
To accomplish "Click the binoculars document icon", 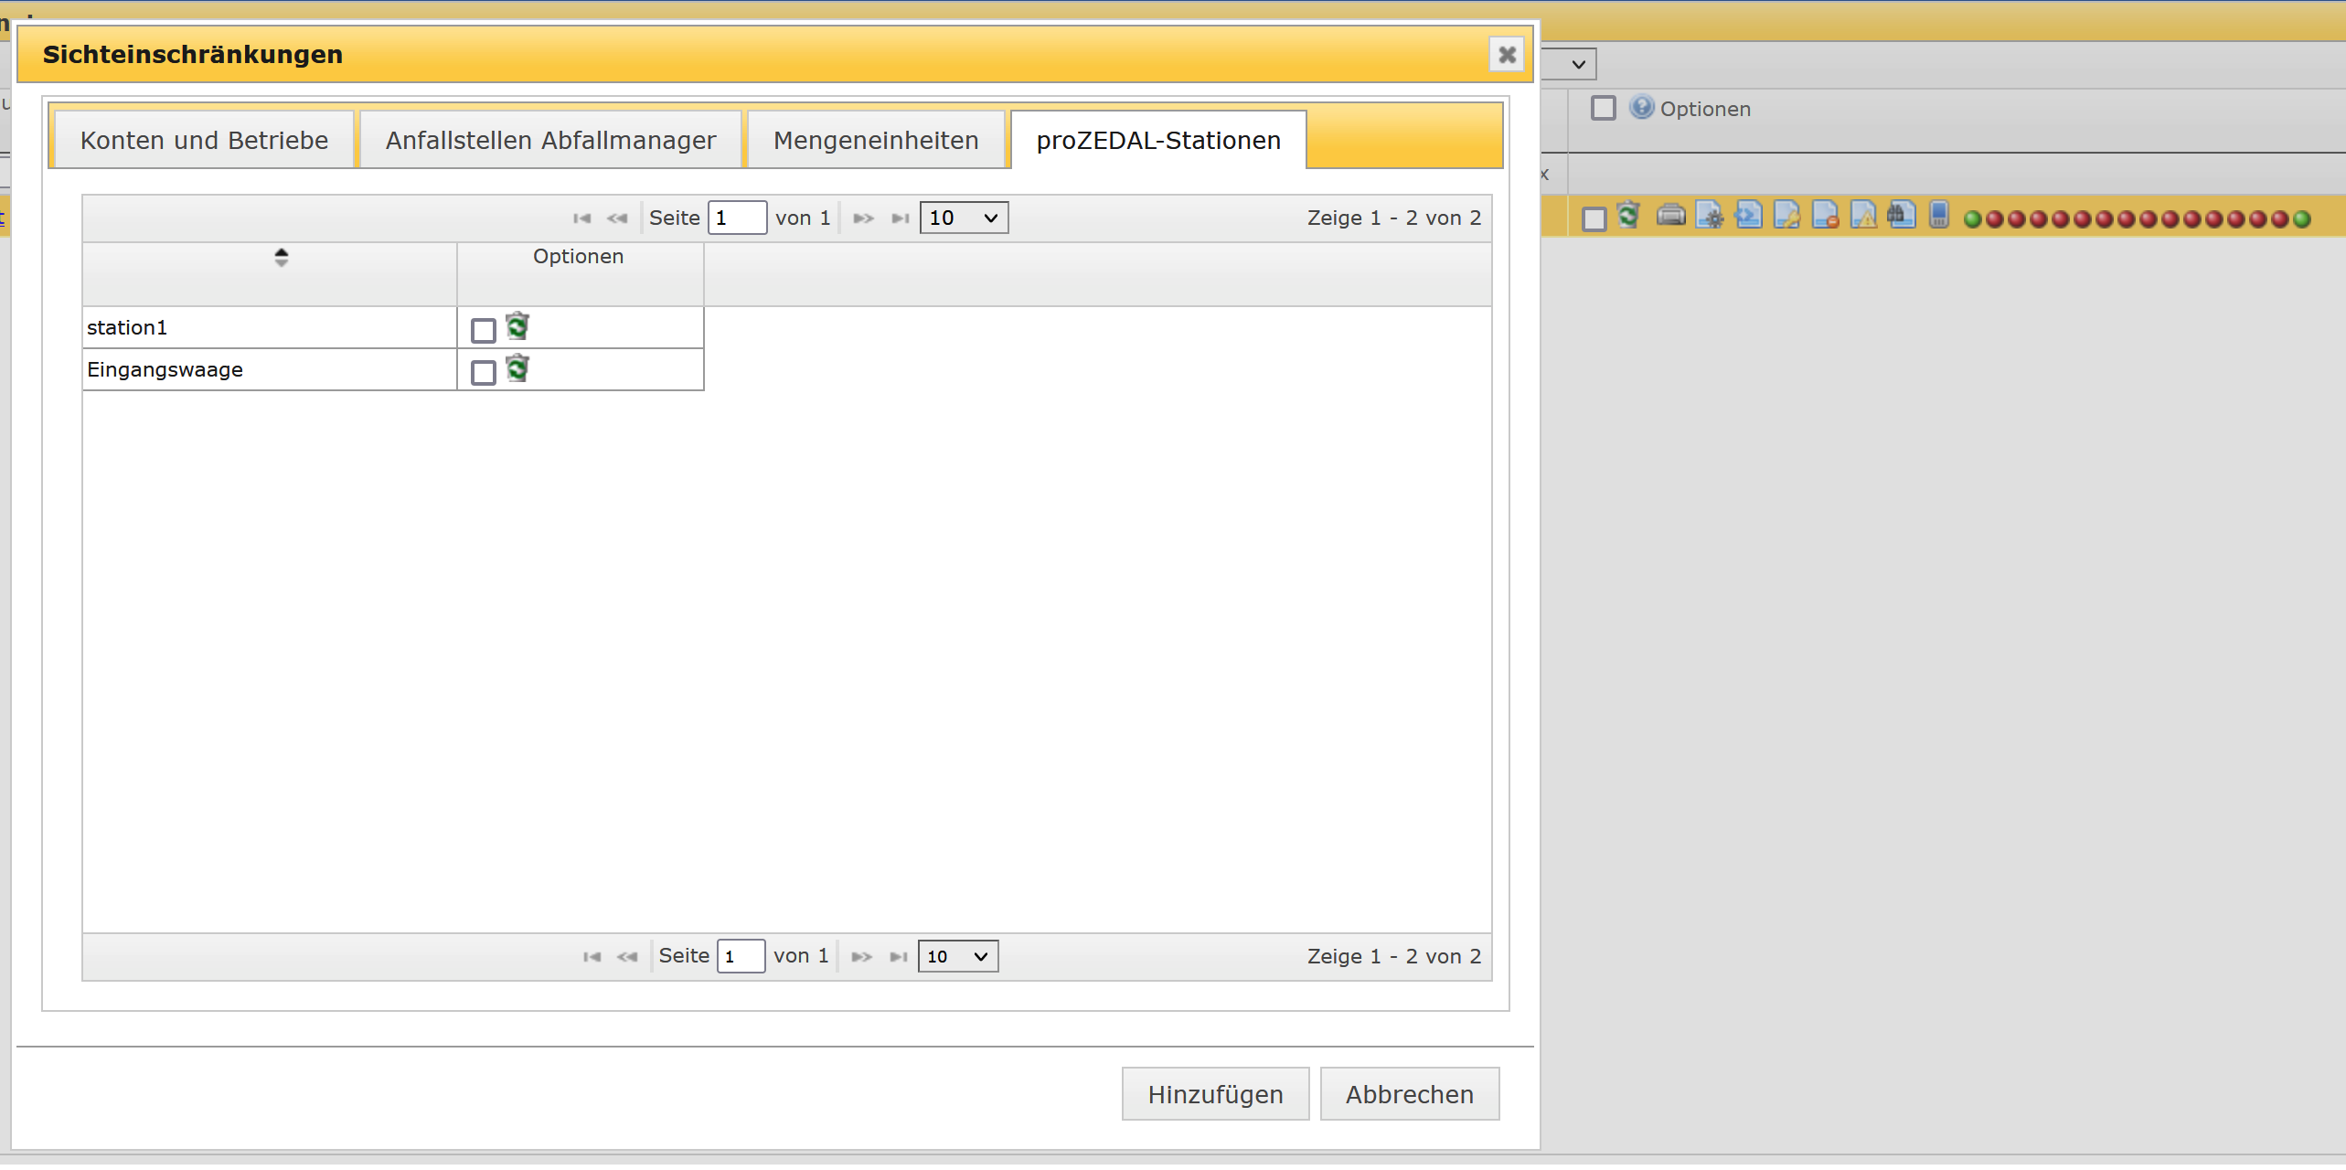I will tap(1901, 216).
